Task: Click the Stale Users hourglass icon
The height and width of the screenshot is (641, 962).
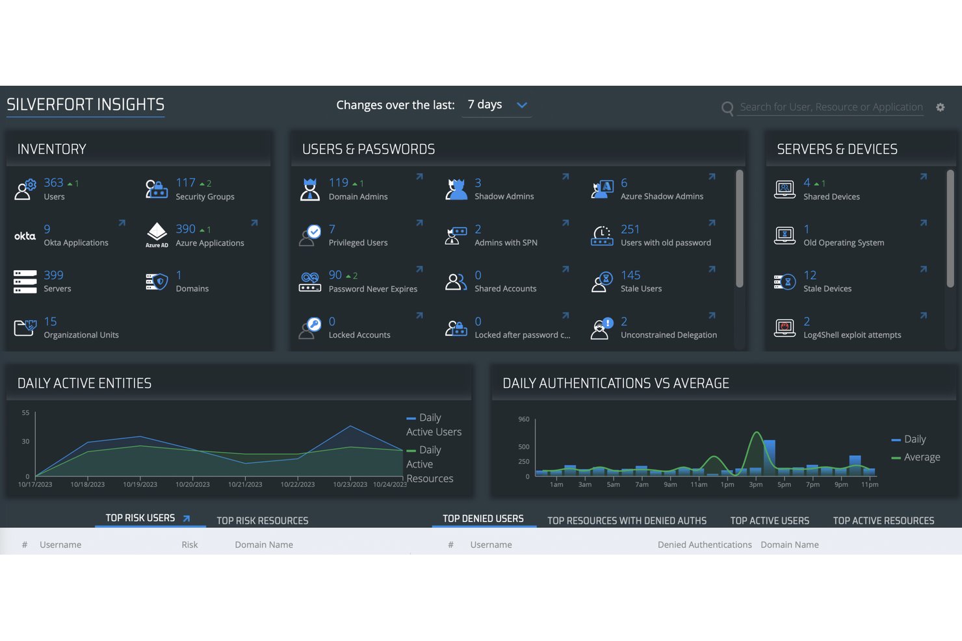Action: [x=603, y=282]
